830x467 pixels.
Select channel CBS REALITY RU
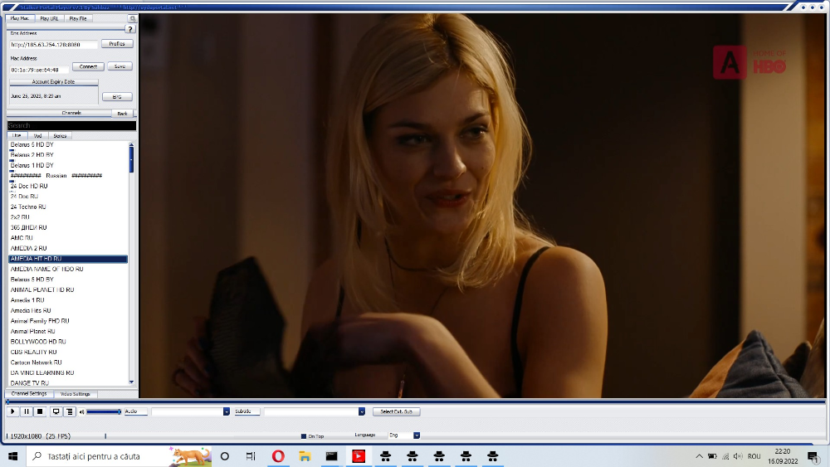tap(68, 353)
